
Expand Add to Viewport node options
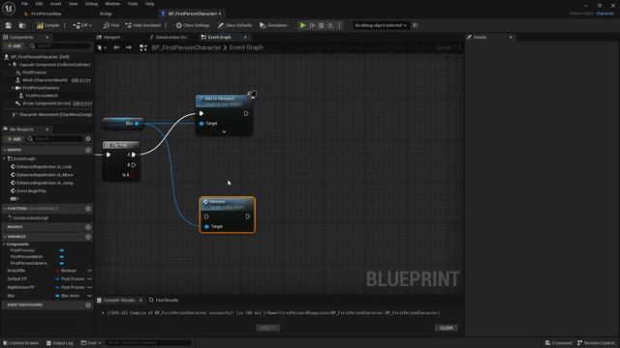224,131
